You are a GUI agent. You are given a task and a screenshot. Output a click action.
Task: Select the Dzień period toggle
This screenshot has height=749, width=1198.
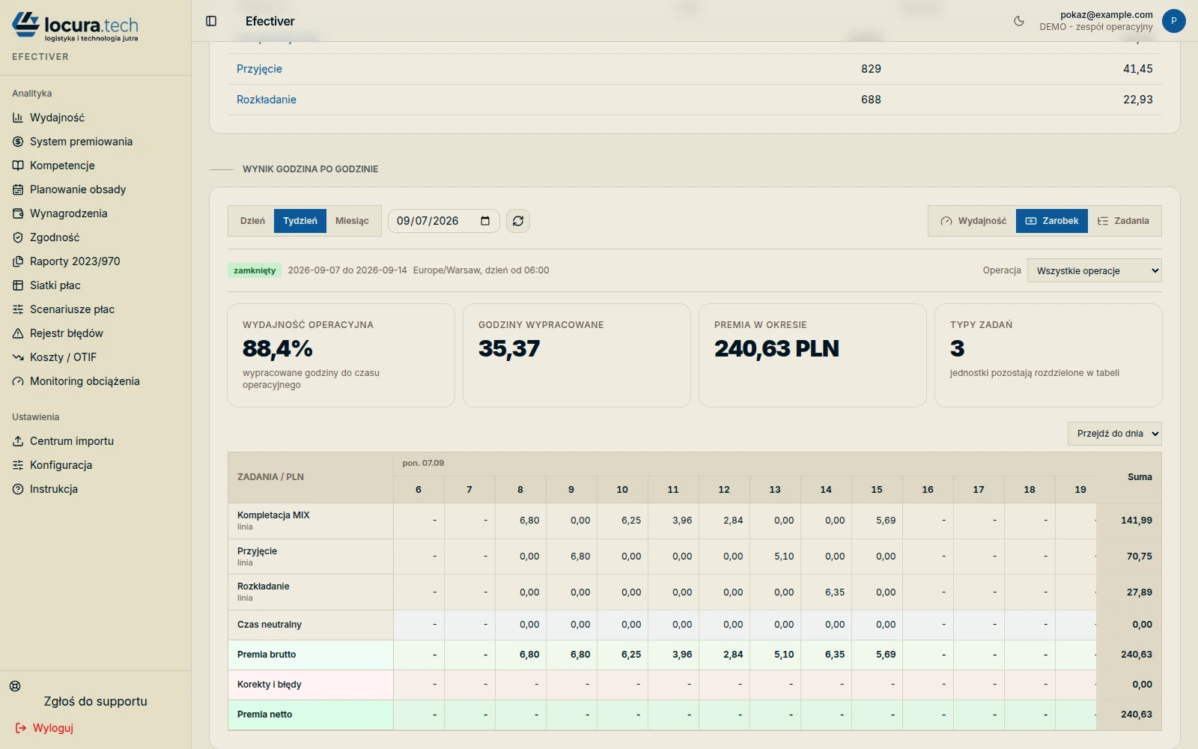point(252,221)
